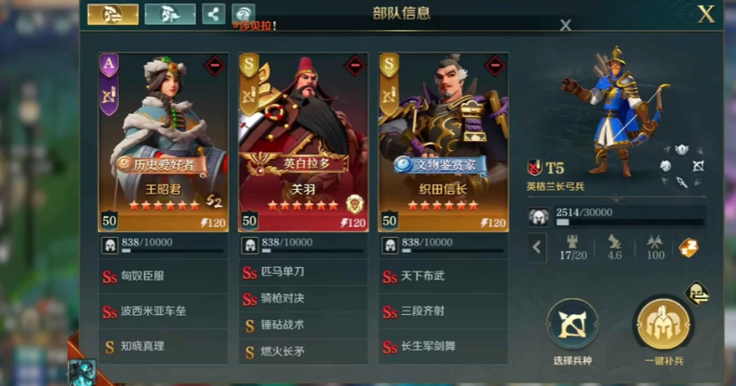Open the 天下布武 skill entry
The height and width of the screenshot is (386, 736).
coord(443,276)
